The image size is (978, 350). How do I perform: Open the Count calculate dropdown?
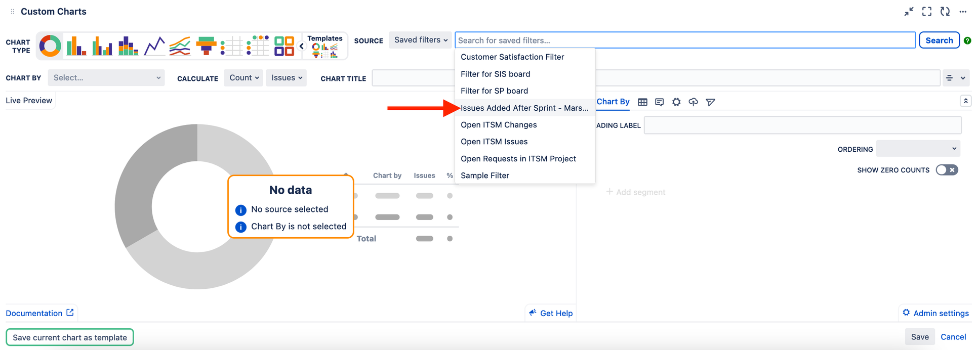tap(243, 78)
